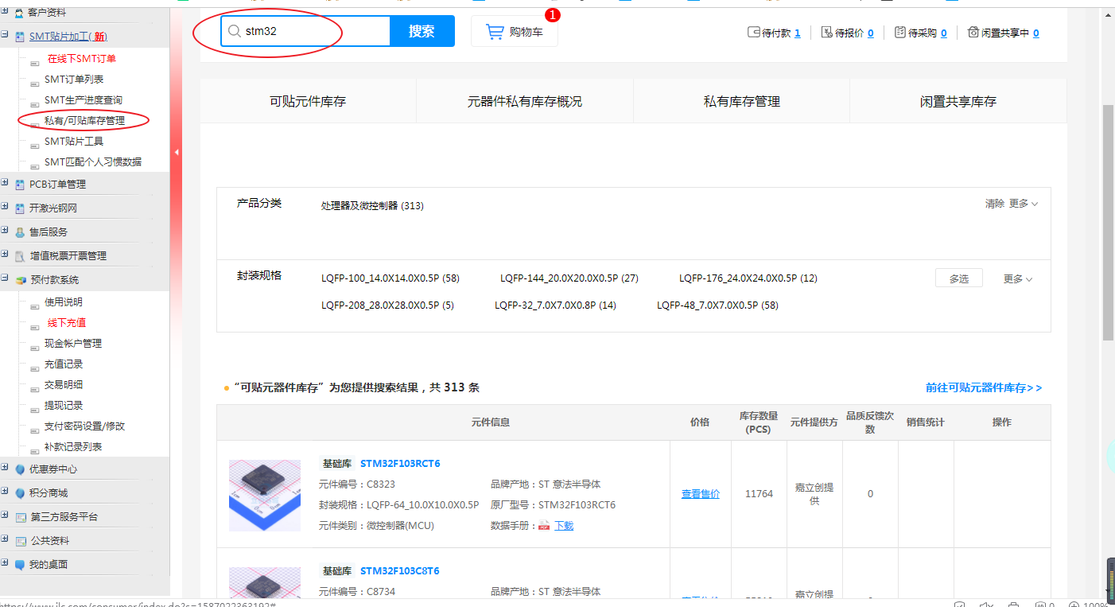This screenshot has height=607, width=1115.
Task: Click the pending payment wallet icon
Action: (x=754, y=33)
